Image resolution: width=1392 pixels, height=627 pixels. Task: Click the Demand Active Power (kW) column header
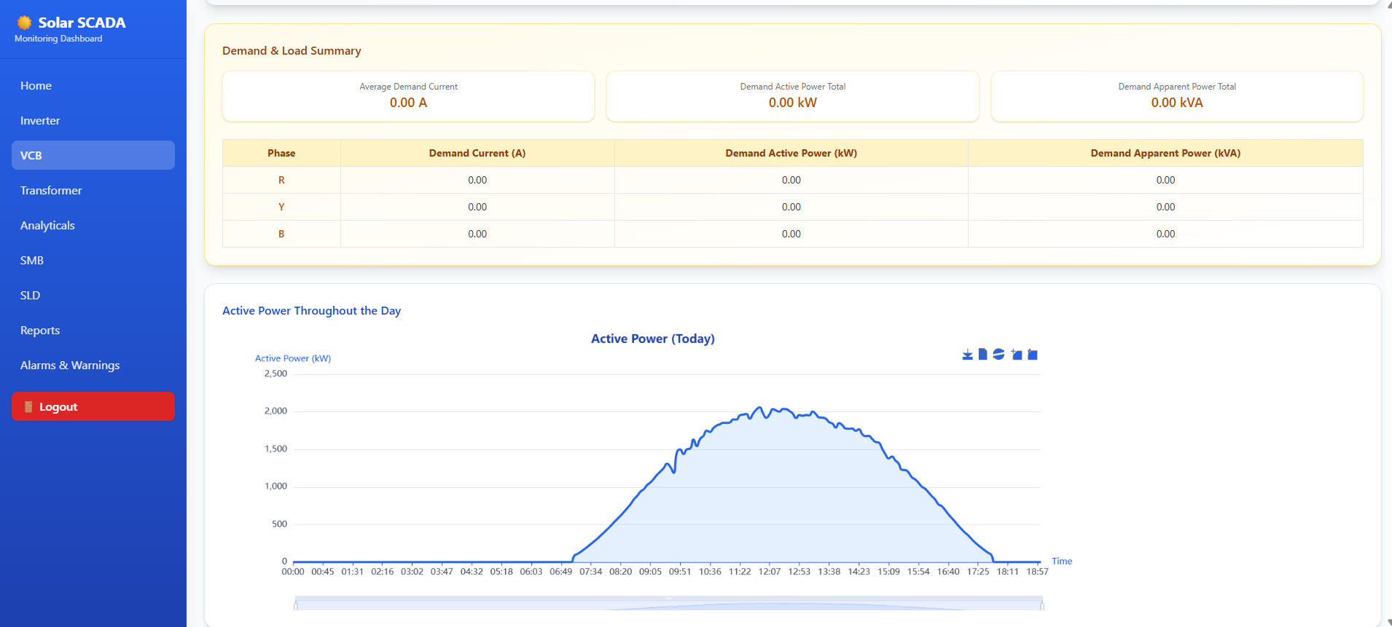(x=791, y=153)
